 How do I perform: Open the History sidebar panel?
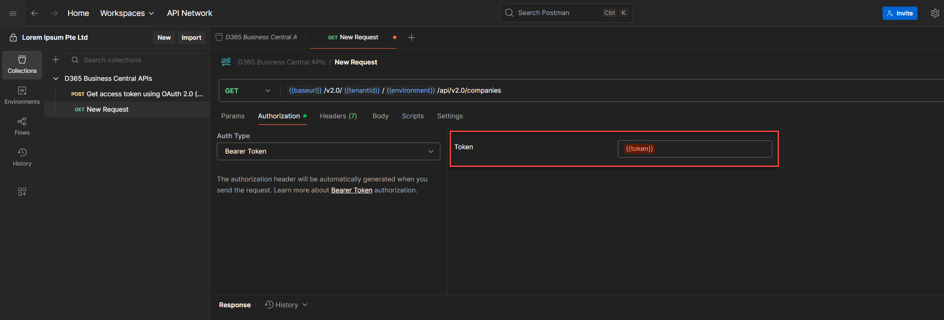coord(22,158)
